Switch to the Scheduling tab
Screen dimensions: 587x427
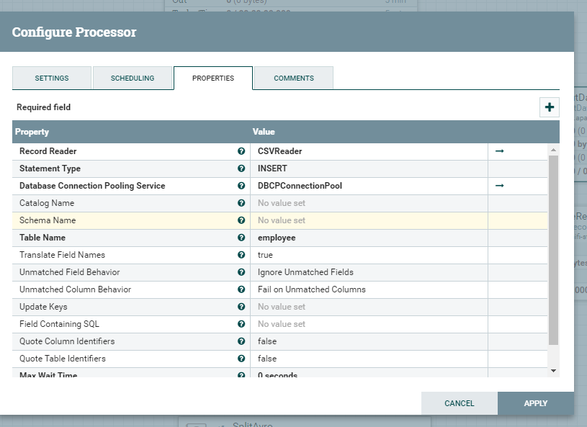133,78
